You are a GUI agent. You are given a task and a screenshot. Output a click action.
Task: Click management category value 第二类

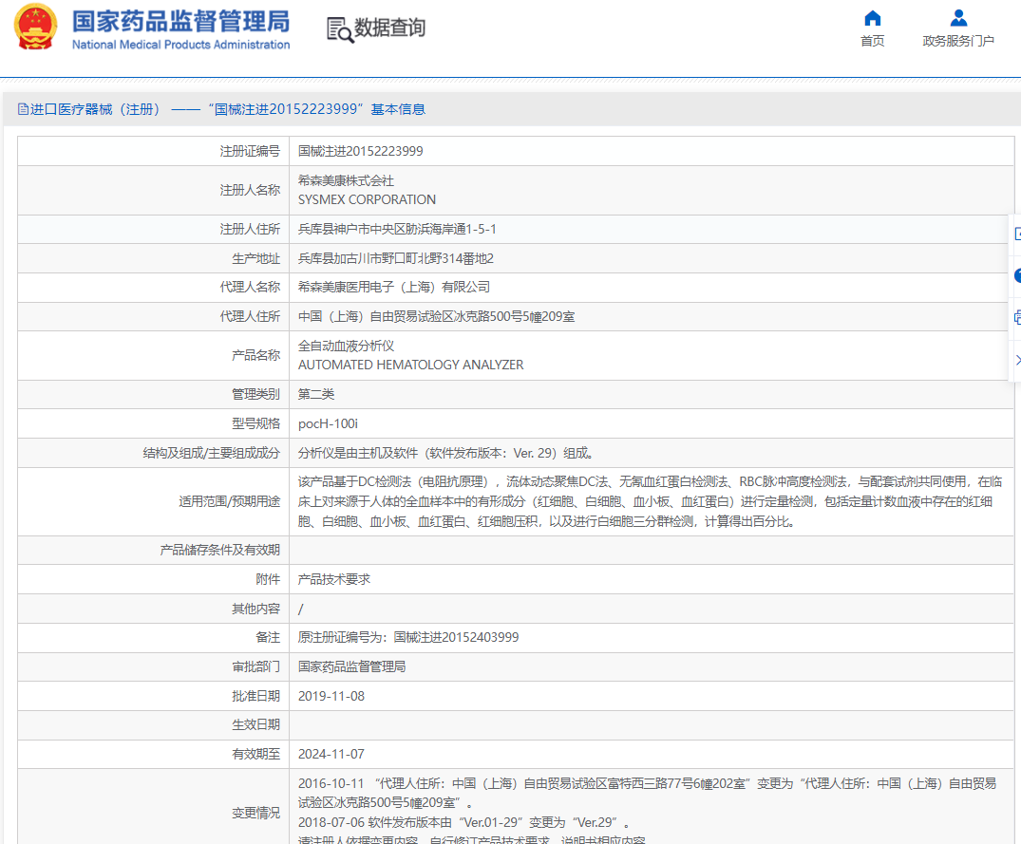(x=316, y=394)
